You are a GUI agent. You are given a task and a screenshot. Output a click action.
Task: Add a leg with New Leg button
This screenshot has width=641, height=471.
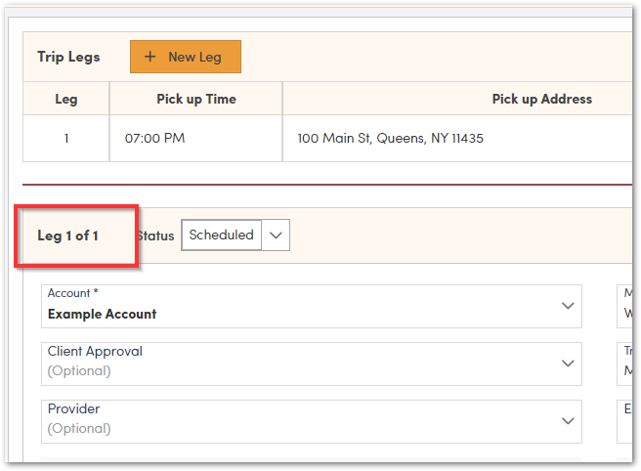(x=186, y=57)
